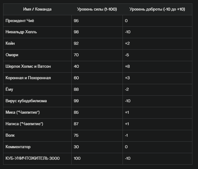Screen dimensions: 198x169
Task: Click the "Уровень доброты (-10 до +10)" header
Action: point(157,9)
